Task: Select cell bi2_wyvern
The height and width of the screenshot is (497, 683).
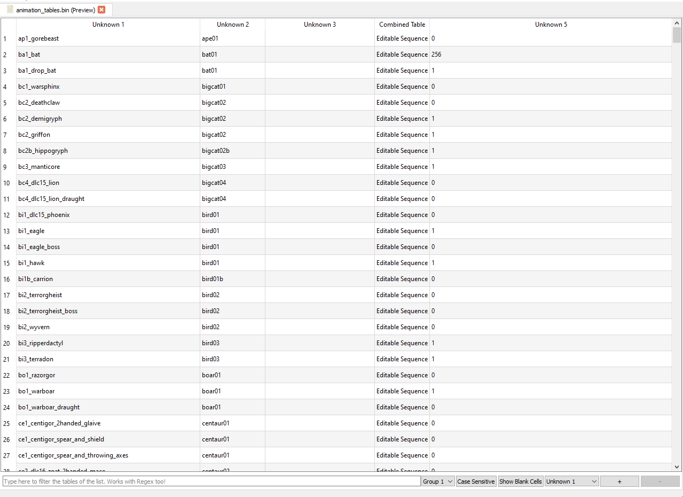Action: 108,327
